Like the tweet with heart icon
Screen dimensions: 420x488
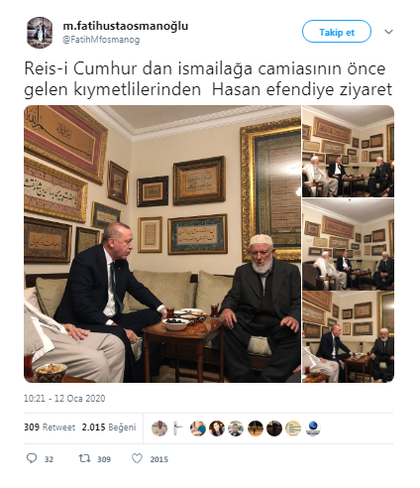pyautogui.click(x=137, y=458)
